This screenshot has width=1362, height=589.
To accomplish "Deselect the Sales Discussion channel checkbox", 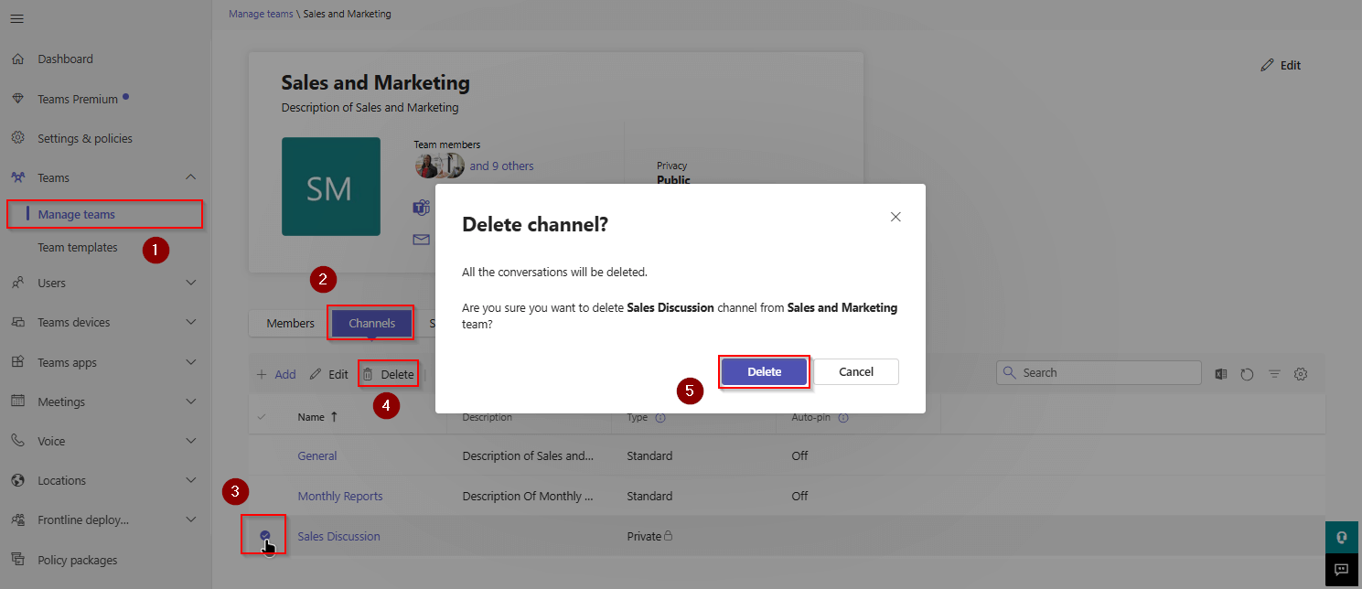I will coord(264,536).
